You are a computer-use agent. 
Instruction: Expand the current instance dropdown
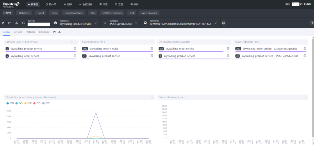(x=215, y=23)
